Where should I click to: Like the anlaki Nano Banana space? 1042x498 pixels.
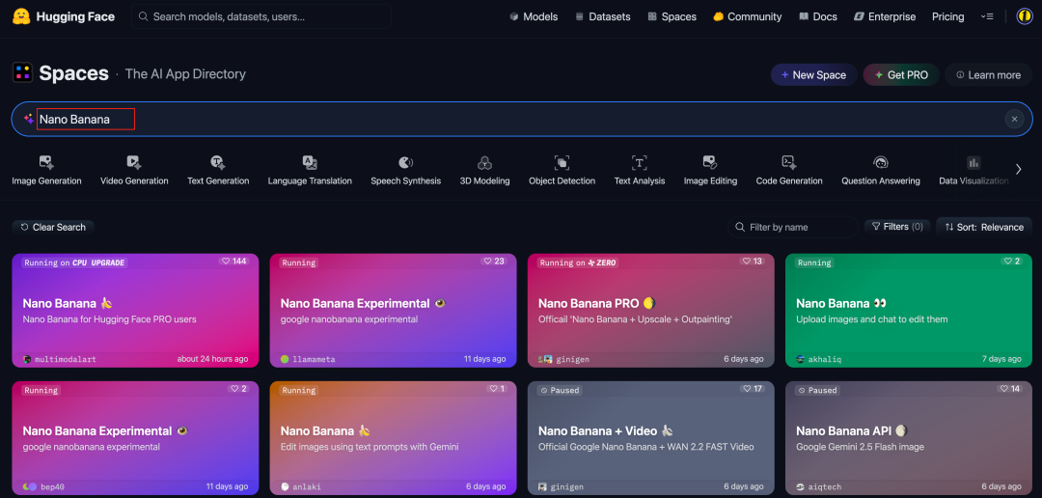pos(497,389)
